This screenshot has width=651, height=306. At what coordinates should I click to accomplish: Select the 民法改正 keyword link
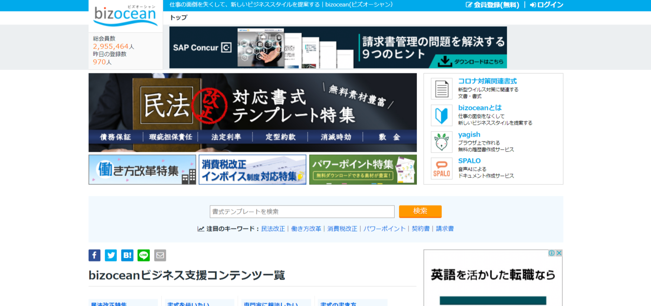point(273,229)
